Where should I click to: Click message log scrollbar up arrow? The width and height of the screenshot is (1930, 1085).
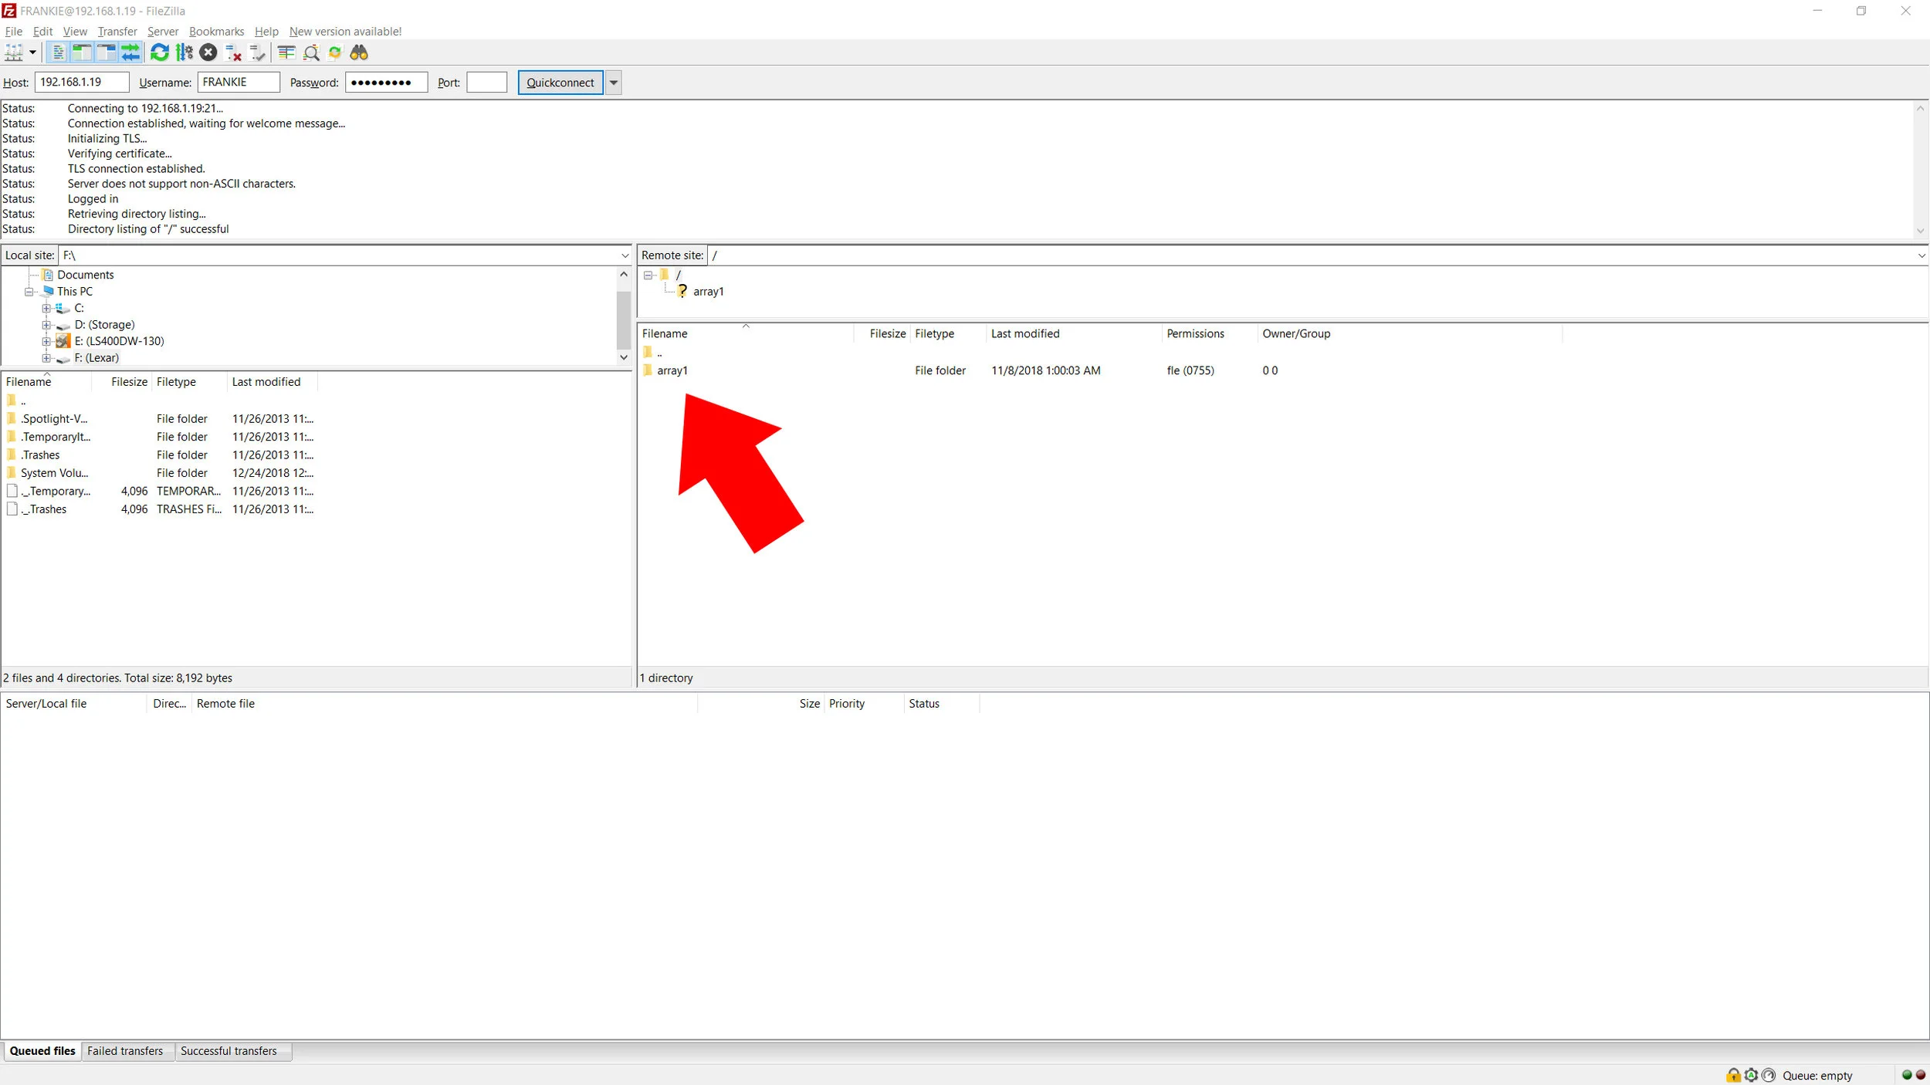[1920, 109]
